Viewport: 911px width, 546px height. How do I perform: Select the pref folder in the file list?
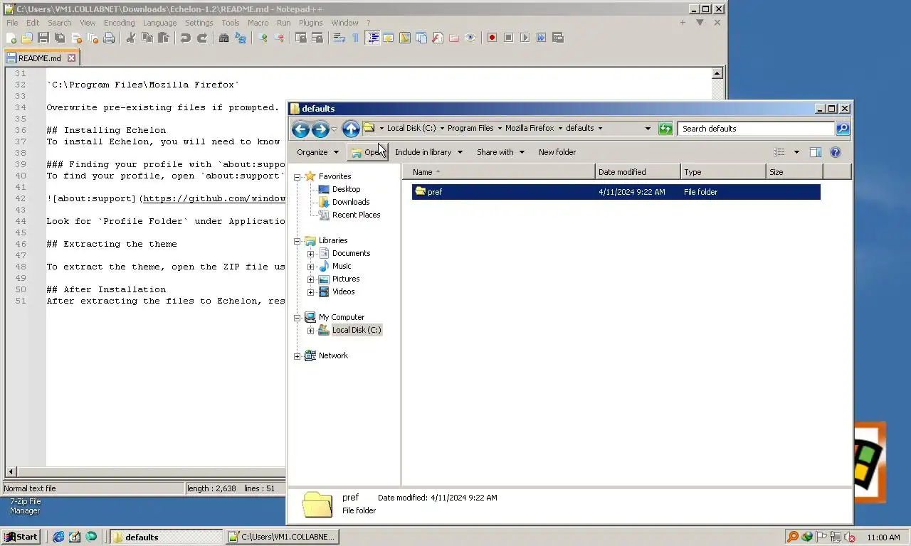616,192
